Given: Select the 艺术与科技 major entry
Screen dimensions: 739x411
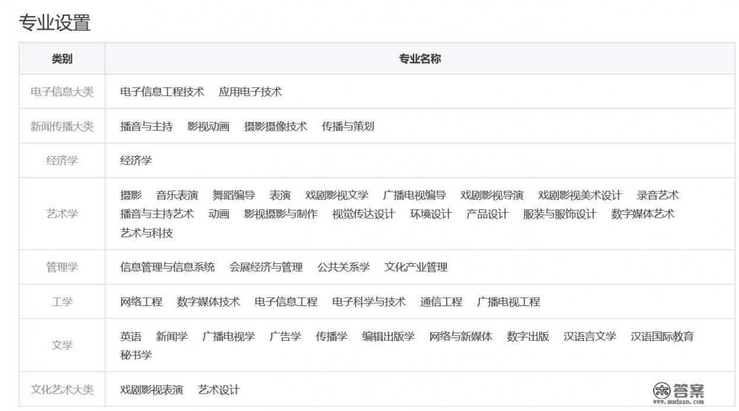Looking at the screenshot, I should (x=145, y=232).
